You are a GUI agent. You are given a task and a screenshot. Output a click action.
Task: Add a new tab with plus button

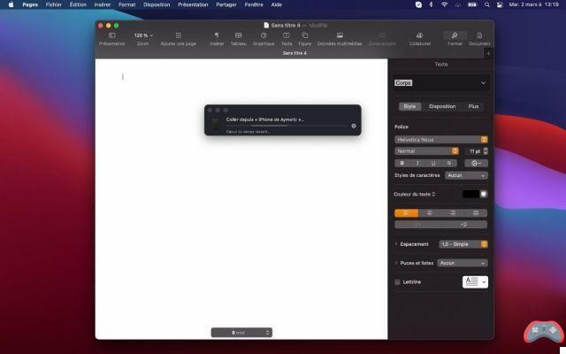[x=488, y=53]
